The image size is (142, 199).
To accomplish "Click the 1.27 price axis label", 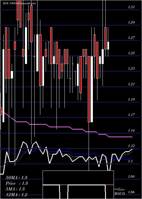I will (x=131, y=38).
